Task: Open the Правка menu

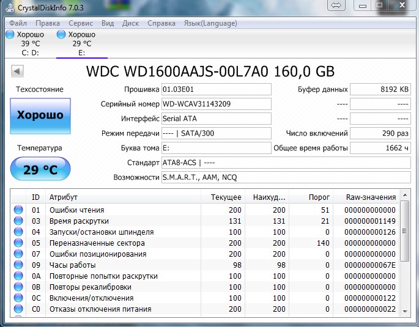Action: (x=48, y=23)
